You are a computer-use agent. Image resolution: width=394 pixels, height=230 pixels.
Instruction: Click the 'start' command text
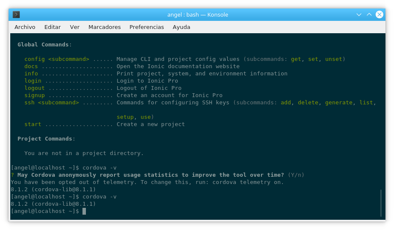coord(33,124)
